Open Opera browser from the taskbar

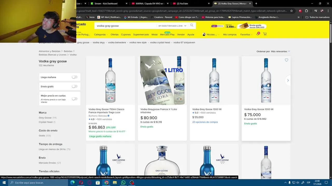coord(81,183)
